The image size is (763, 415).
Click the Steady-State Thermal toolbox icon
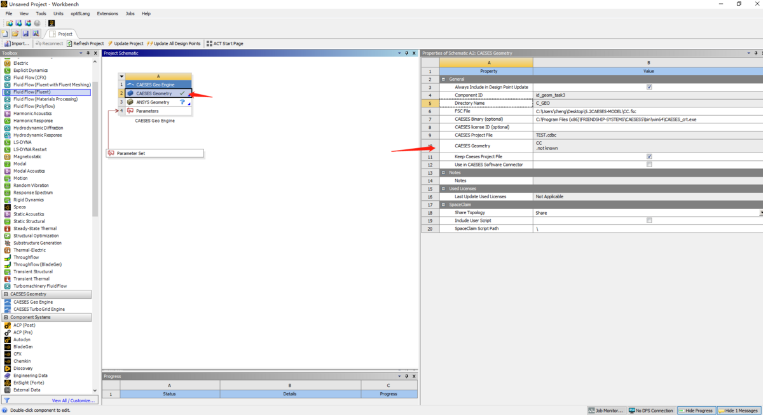click(x=8, y=229)
